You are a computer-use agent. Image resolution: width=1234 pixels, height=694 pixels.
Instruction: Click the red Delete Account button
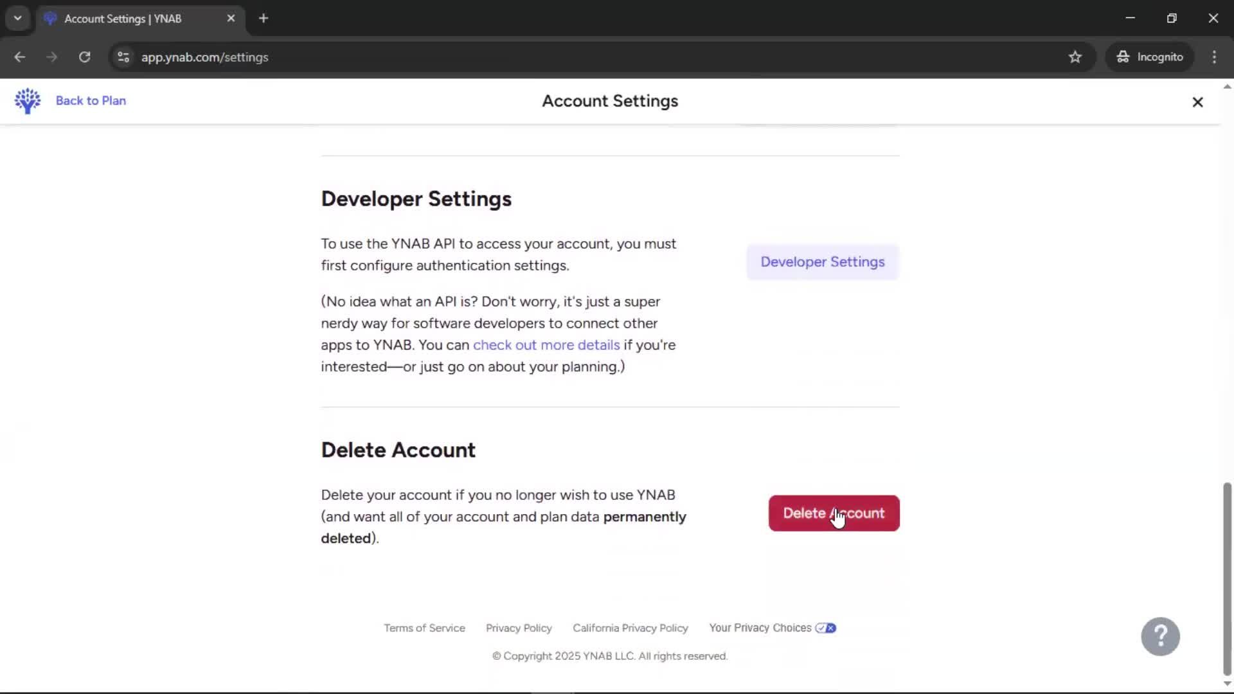pos(834,513)
